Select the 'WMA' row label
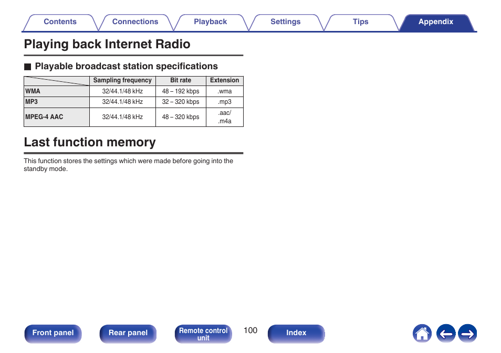501x353 pixels. click(57, 91)
